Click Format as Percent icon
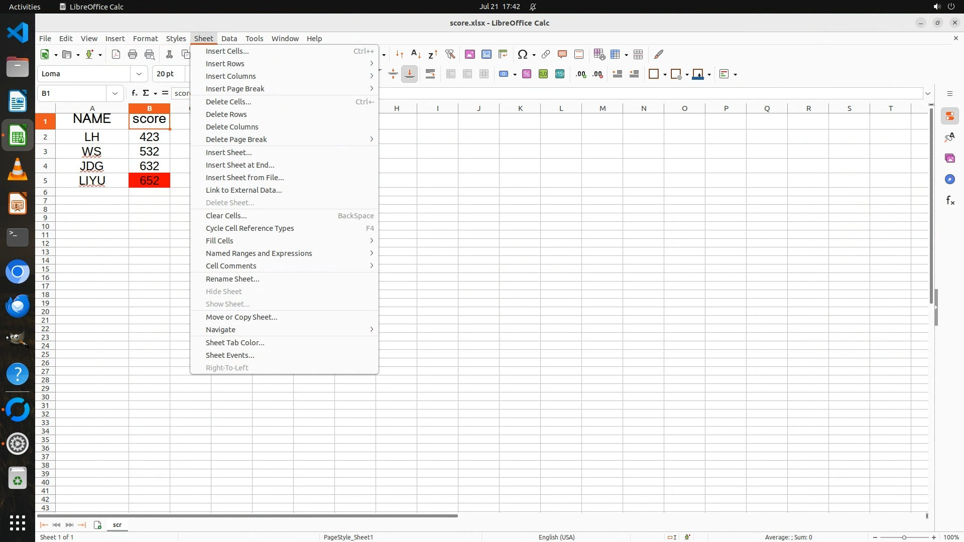The image size is (964, 542). click(527, 74)
